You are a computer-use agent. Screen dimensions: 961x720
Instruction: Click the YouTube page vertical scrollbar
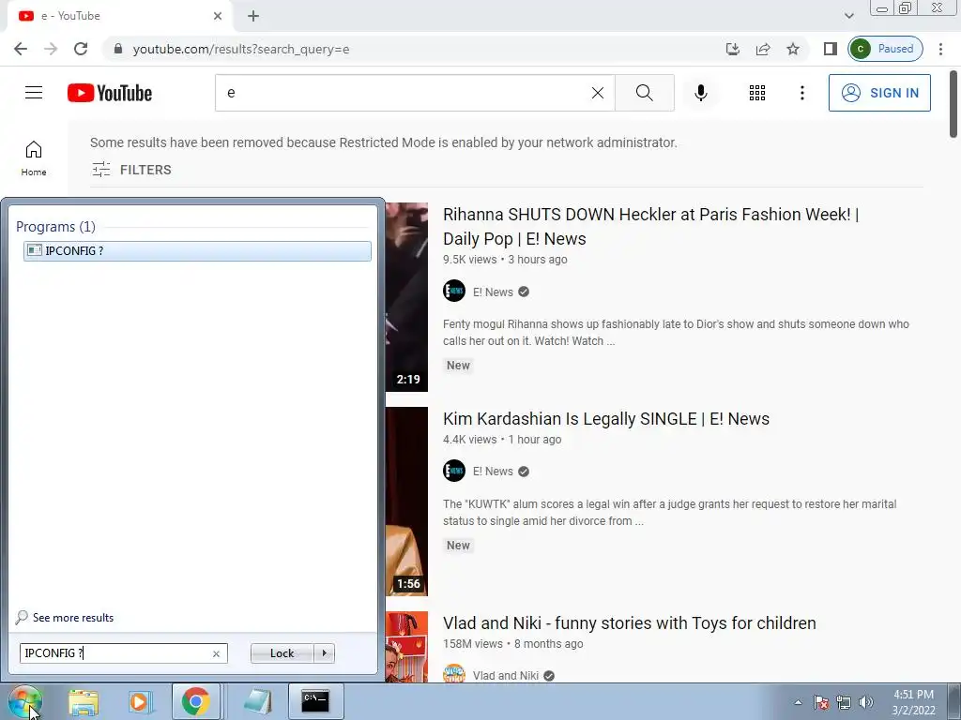coord(953,104)
